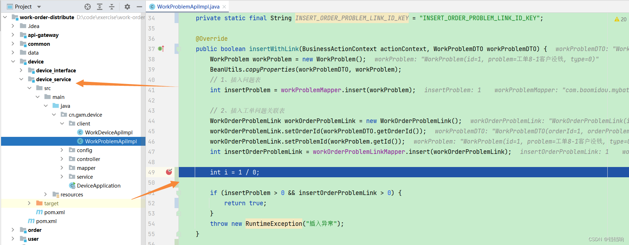Hide the Project panel with minus icon
The height and width of the screenshot is (245, 629).
139,7
